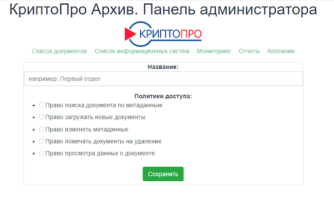
Task: Open Список информационных систем page
Action: pos(142,51)
